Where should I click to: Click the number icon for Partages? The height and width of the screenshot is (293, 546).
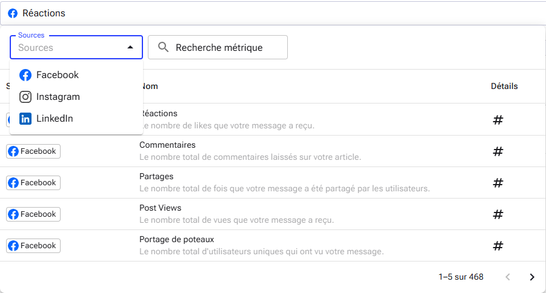pos(498,183)
